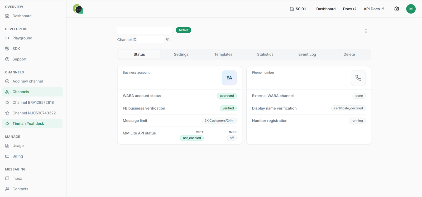This screenshot has height=197, width=422.
Task: View the Event Log tab
Action: click(x=307, y=54)
